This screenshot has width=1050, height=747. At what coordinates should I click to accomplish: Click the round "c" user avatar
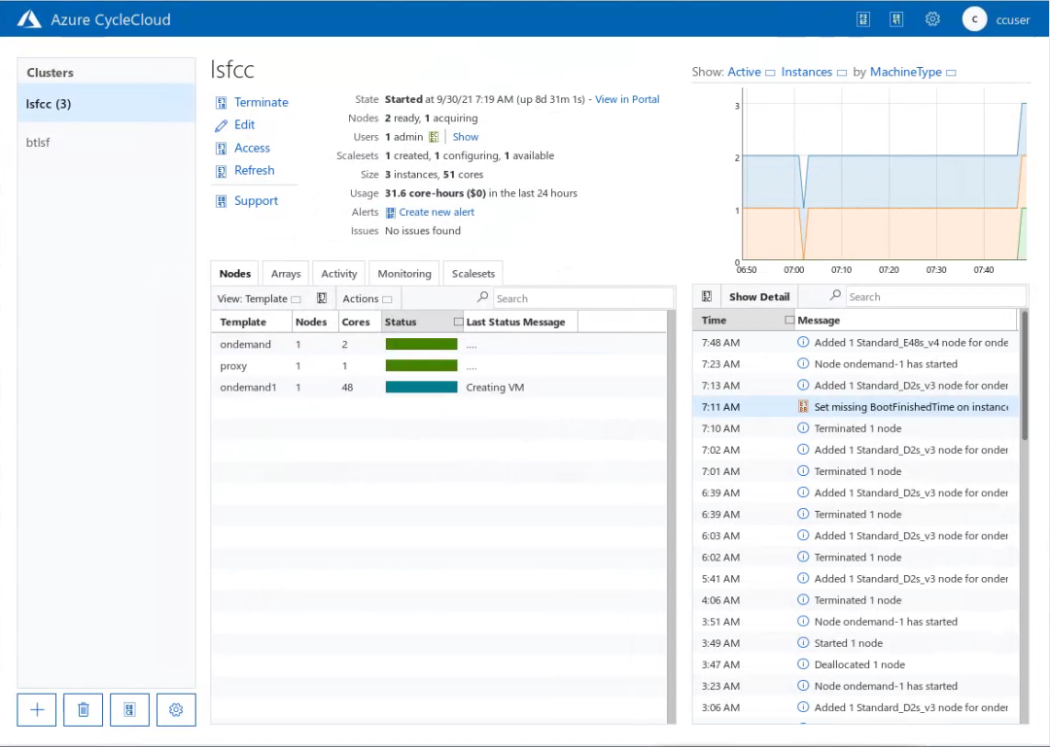click(974, 19)
